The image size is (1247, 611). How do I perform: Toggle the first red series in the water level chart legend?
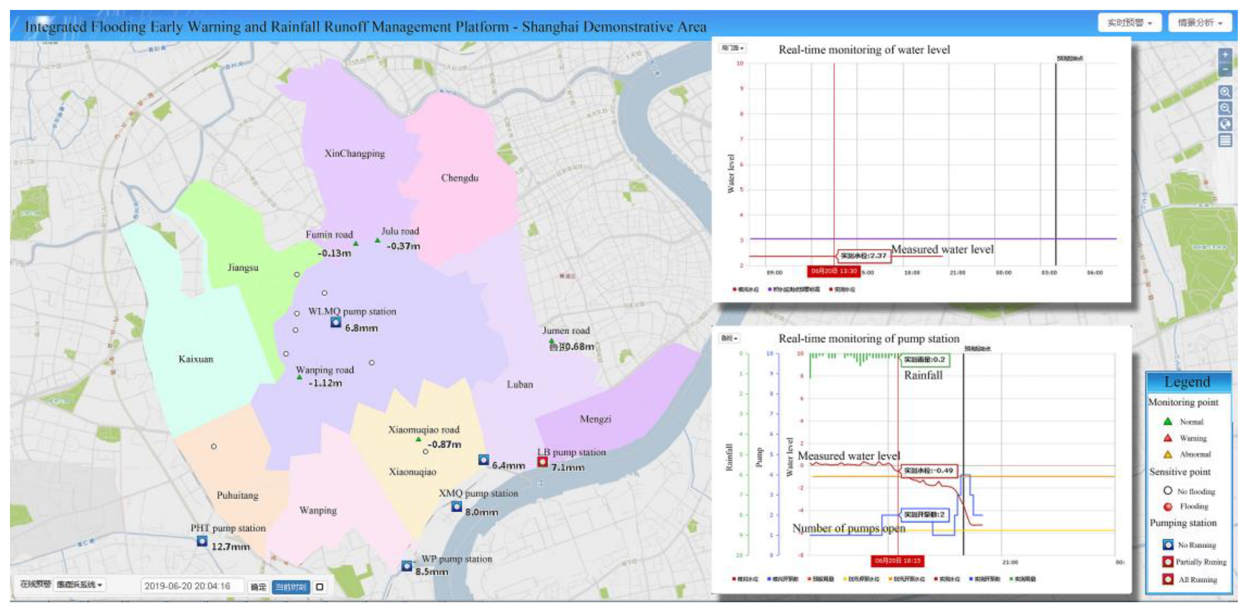(x=745, y=289)
